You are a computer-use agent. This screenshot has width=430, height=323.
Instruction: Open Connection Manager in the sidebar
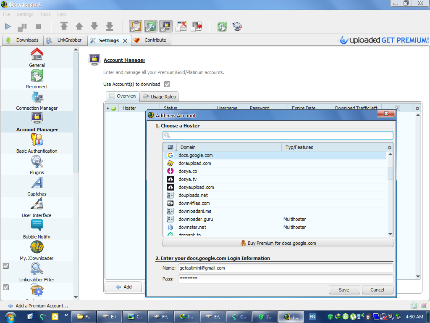37,101
